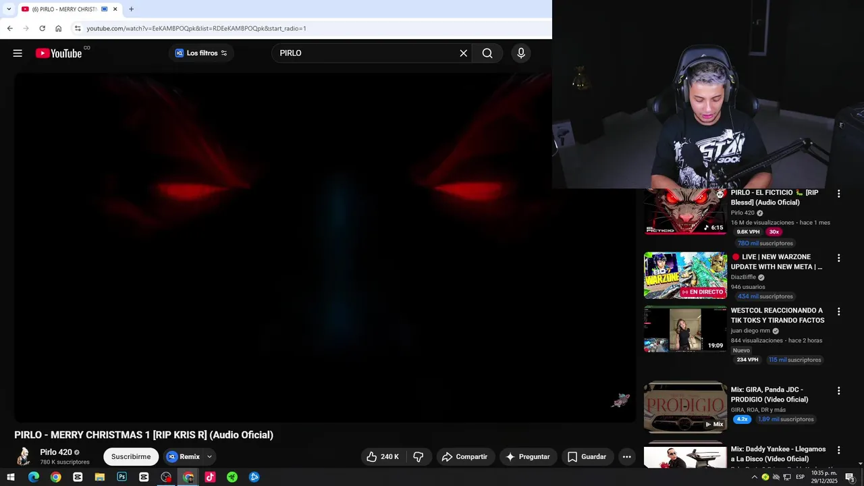Open PIRLO - EL FICTICIO video title
The height and width of the screenshot is (486, 864).
pos(774,197)
